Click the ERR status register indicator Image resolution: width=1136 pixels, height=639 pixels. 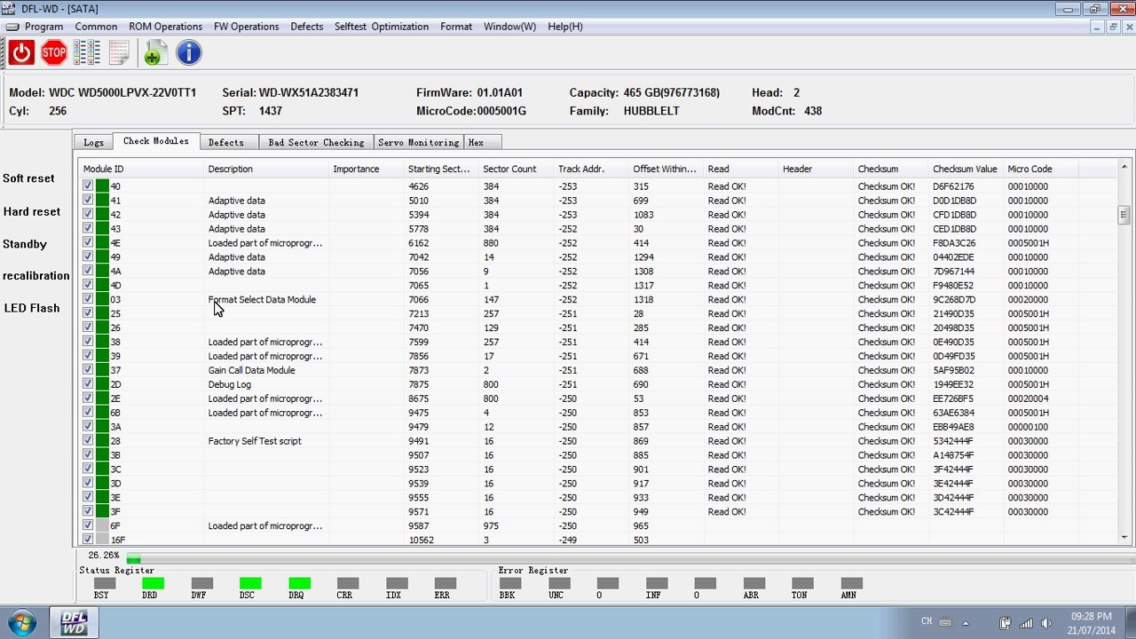(445, 583)
